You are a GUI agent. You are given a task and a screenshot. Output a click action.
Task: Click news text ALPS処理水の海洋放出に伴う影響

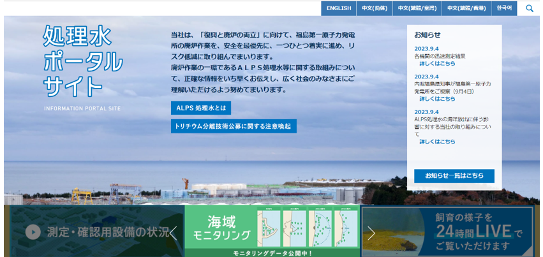pos(452,126)
